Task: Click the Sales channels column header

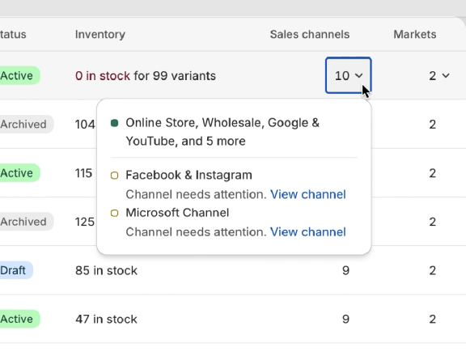Action: [x=310, y=35]
